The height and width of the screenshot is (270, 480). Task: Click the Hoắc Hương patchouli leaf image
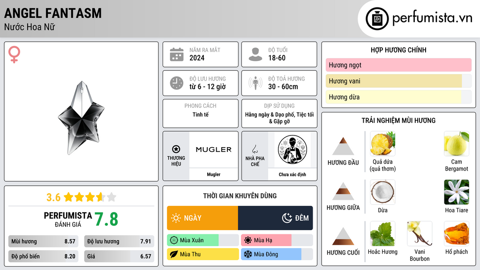coord(382,233)
